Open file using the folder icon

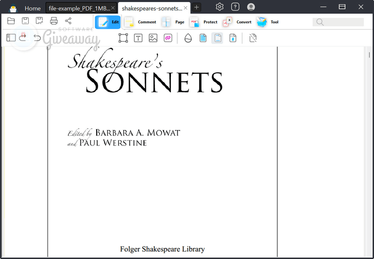click(11, 21)
